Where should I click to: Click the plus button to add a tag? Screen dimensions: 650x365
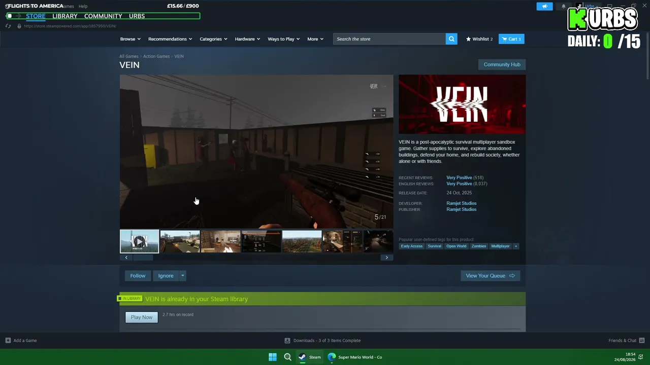click(x=516, y=246)
